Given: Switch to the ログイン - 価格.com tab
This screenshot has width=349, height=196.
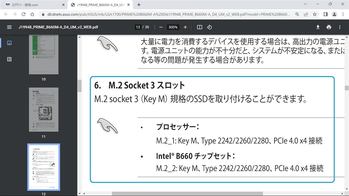Looking at the screenshot, I should pyautogui.click(x=33, y=5).
